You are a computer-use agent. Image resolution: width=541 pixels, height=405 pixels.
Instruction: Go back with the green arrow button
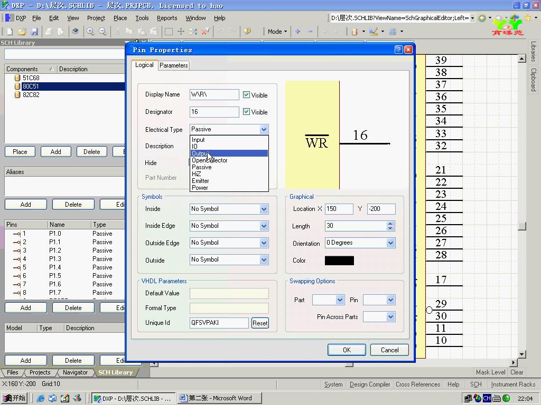[482, 18]
